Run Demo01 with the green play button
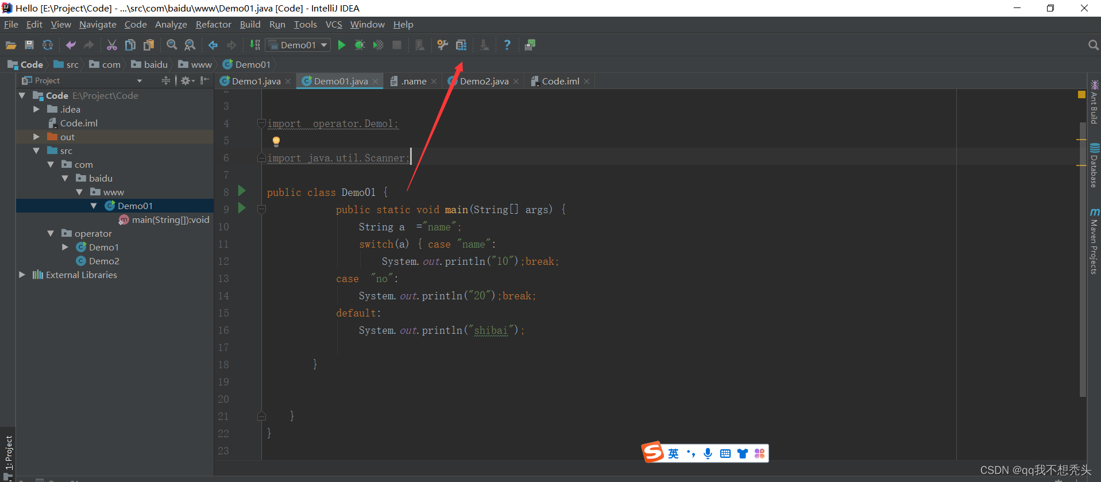The image size is (1101, 482). 342,45
